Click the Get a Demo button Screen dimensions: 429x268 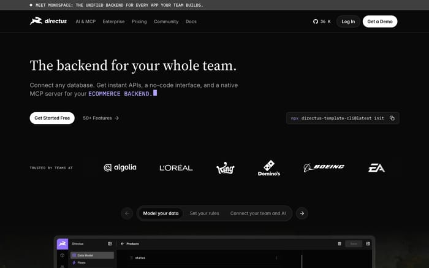click(x=380, y=21)
